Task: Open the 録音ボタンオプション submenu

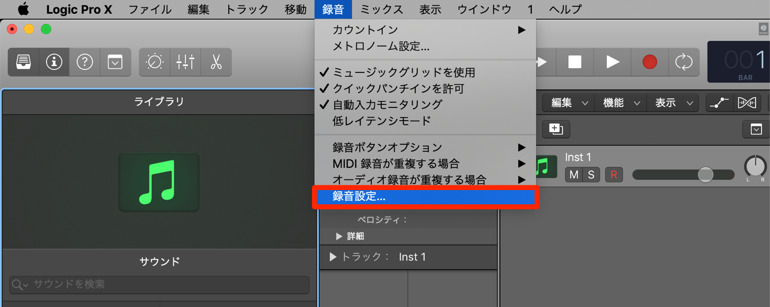Action: [425, 147]
